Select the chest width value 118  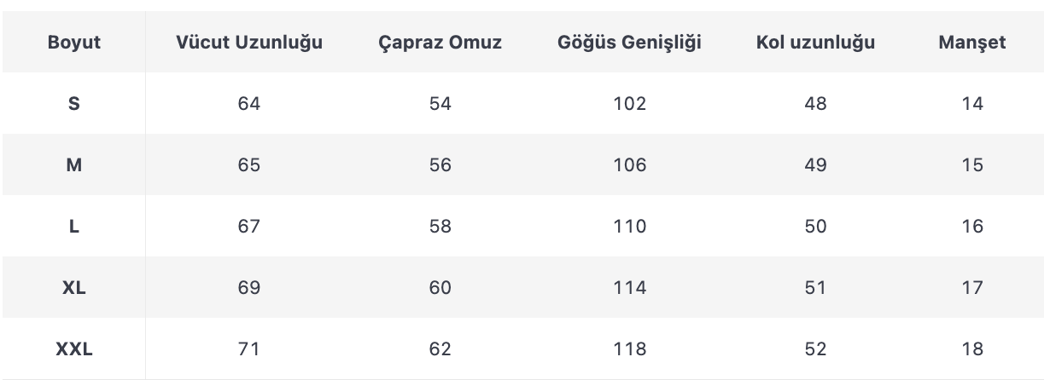[x=630, y=349]
